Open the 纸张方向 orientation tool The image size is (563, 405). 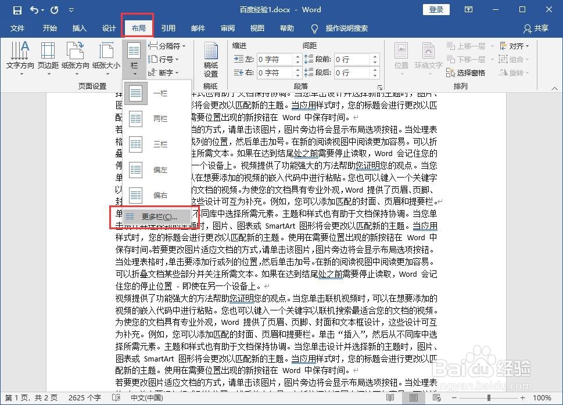click(76, 59)
